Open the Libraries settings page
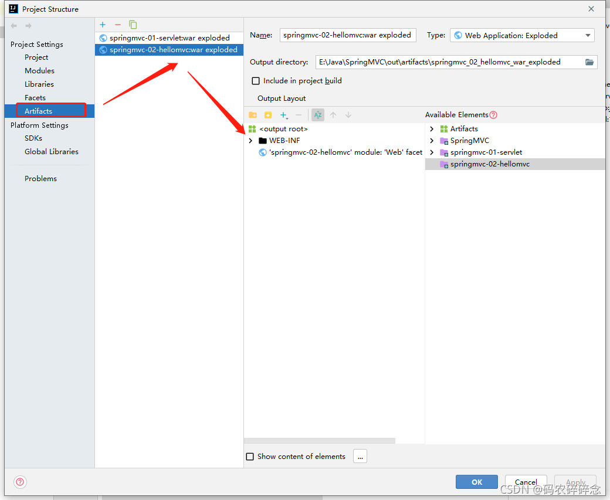This screenshot has width=610, height=500. click(39, 84)
